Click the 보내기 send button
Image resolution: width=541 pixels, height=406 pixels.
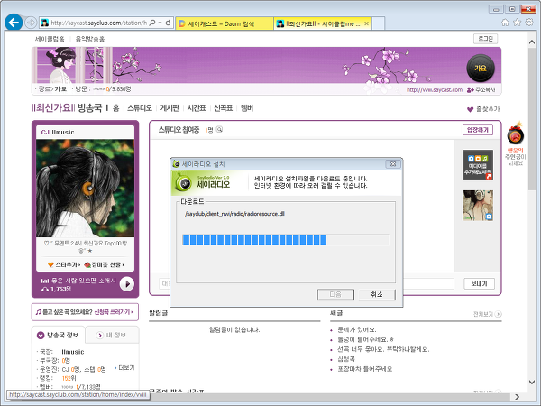tap(479, 284)
